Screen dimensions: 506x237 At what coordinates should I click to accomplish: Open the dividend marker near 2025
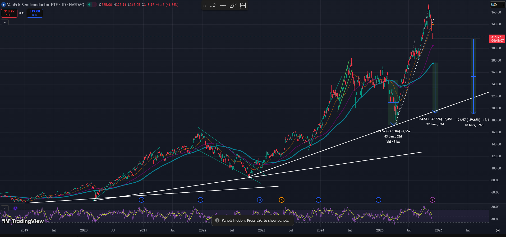tap(379, 200)
